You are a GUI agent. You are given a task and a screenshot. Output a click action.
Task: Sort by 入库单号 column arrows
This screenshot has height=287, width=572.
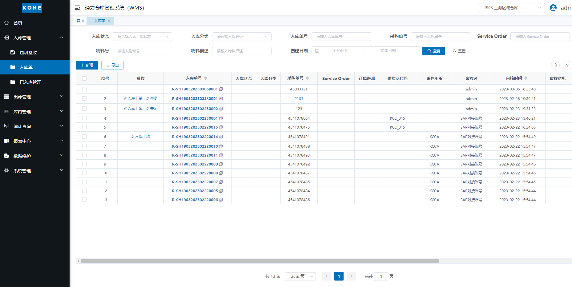click(206, 78)
